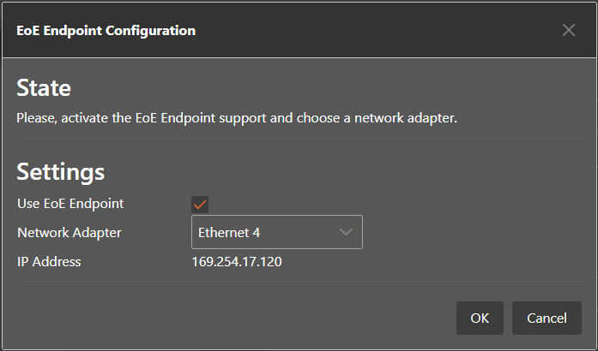Click empty footer area left of OK
This screenshot has width=598, height=351.
coord(232,318)
